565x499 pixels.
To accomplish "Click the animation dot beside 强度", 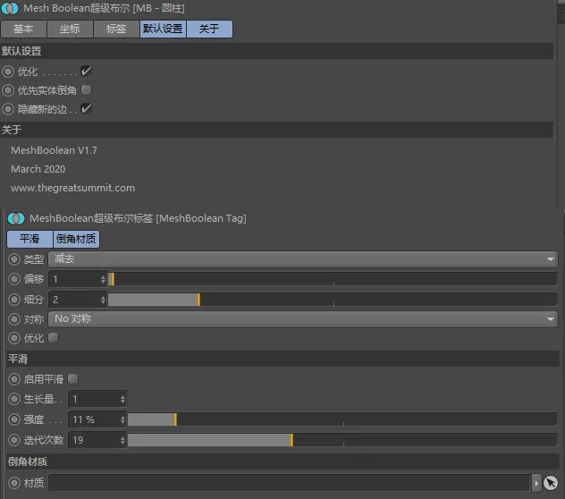I will tap(13, 419).
